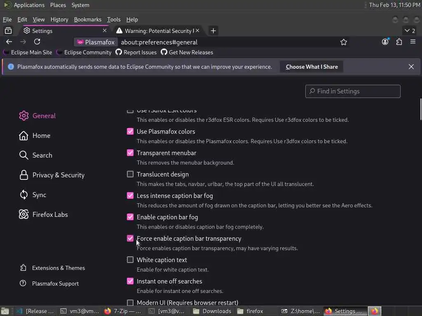The image size is (422, 316).
Task: Expand the list all tabs dropdown
Action: [x=410, y=30]
